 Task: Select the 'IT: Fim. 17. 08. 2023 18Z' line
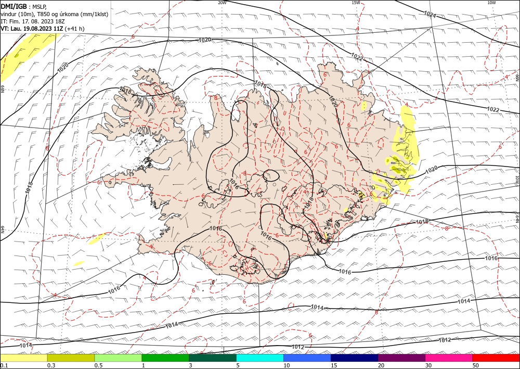coord(32,21)
